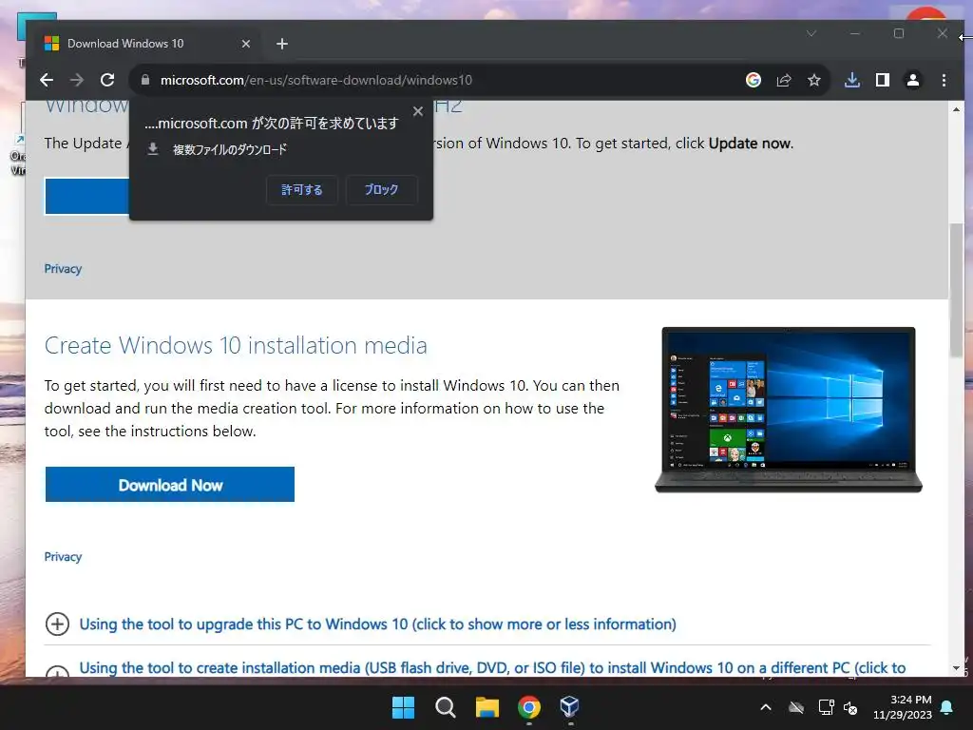
Task: Expand 'Using the tool to create installation media'
Action: click(475, 668)
